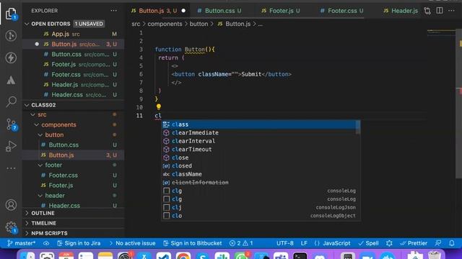Click the lightbulb quick-fix icon
The image size is (462, 259).
click(x=159, y=107)
